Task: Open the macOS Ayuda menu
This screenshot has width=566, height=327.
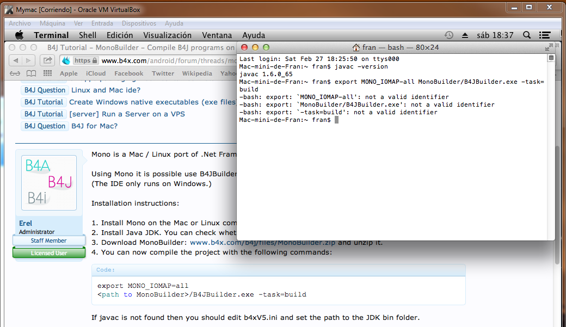Action: click(x=254, y=35)
